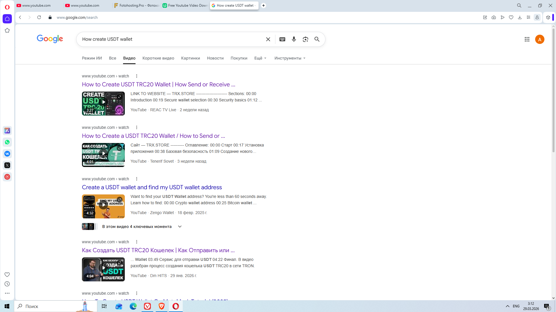Clear the search query with X icon
Viewport: 556px width, 312px height.
[268, 39]
